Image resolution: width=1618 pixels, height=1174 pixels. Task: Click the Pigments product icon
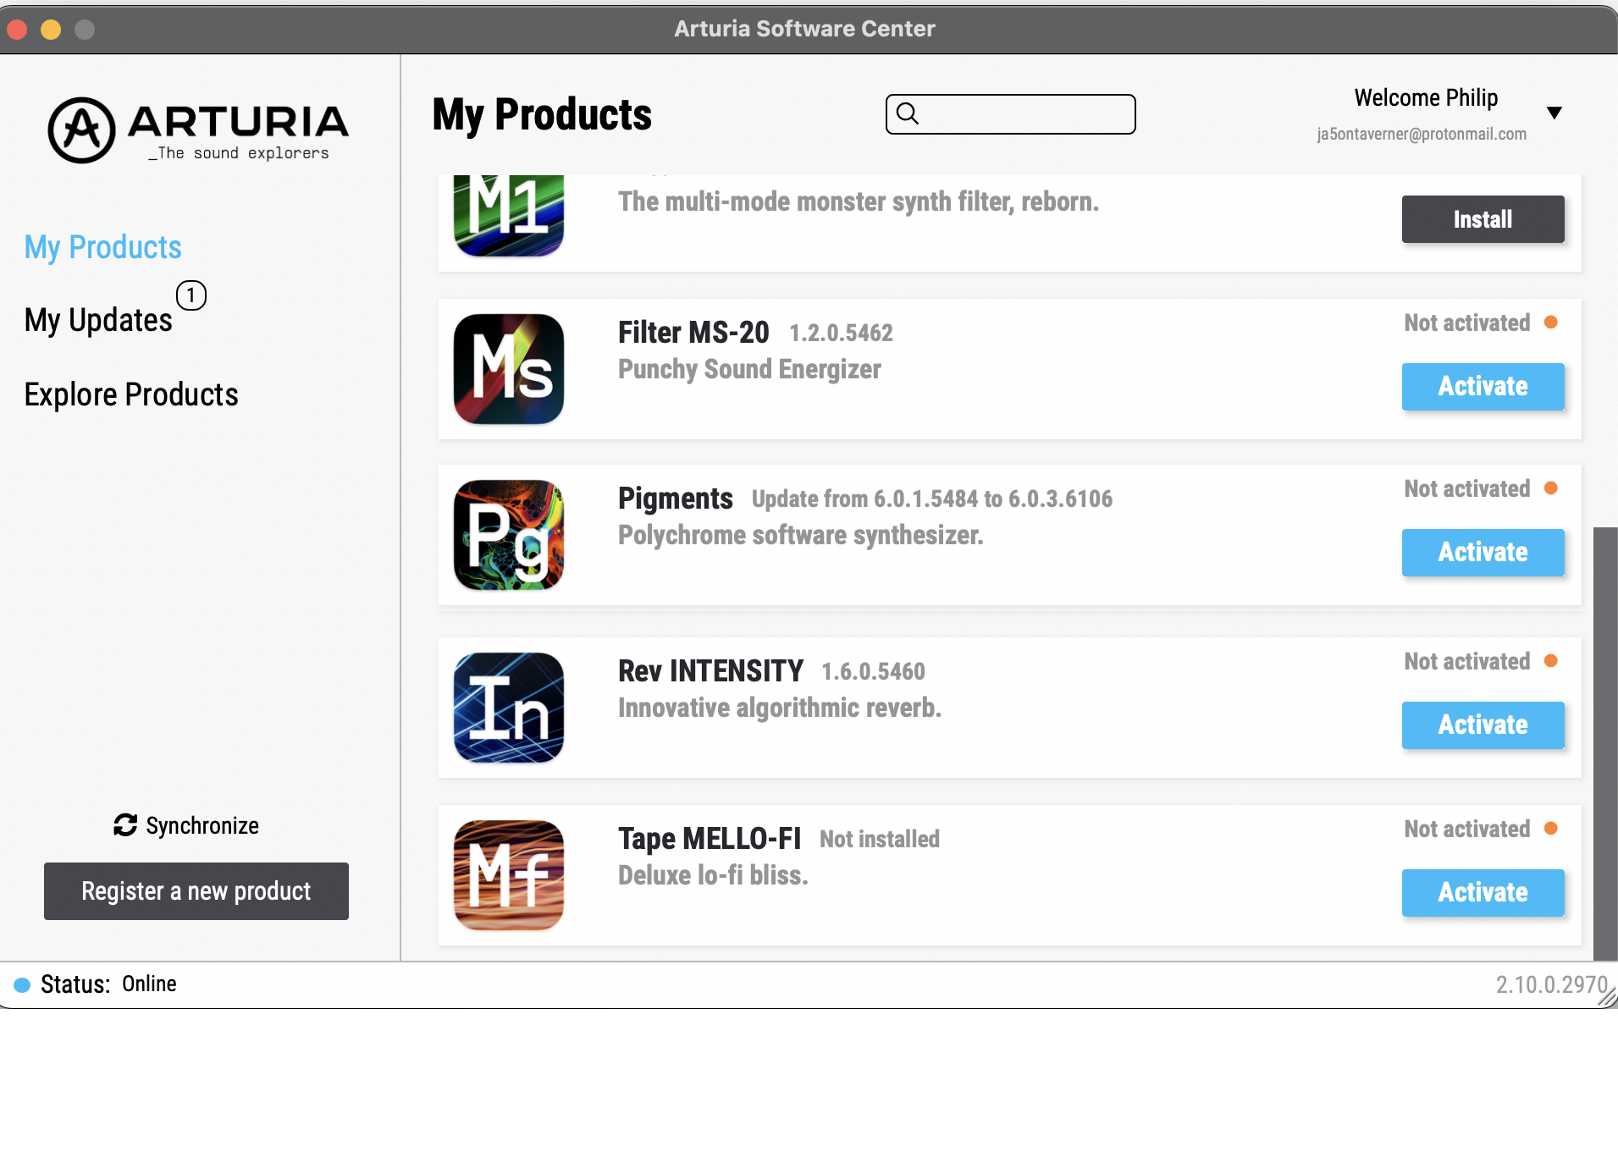[x=509, y=535]
